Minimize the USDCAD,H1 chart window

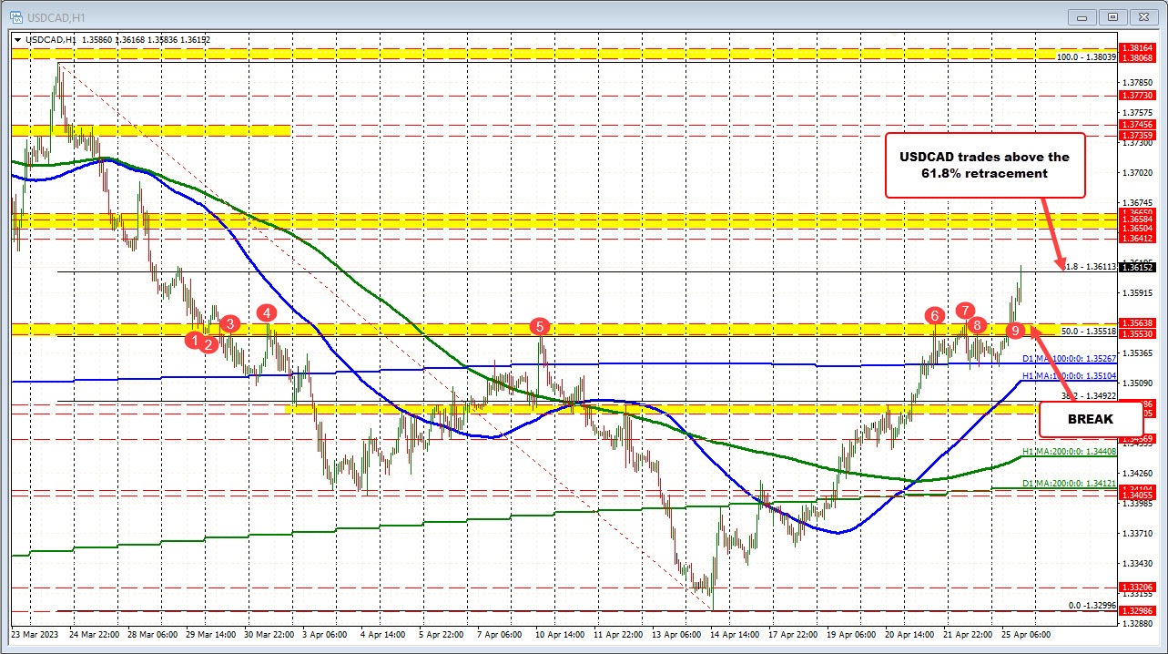pos(1083,15)
